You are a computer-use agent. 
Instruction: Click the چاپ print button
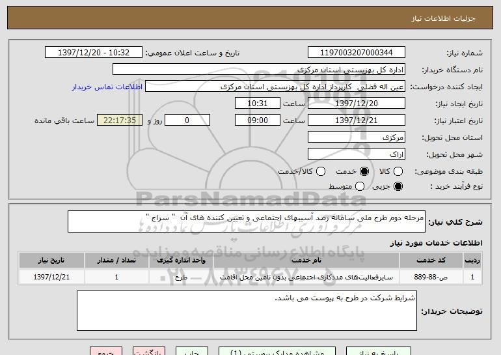point(192,351)
